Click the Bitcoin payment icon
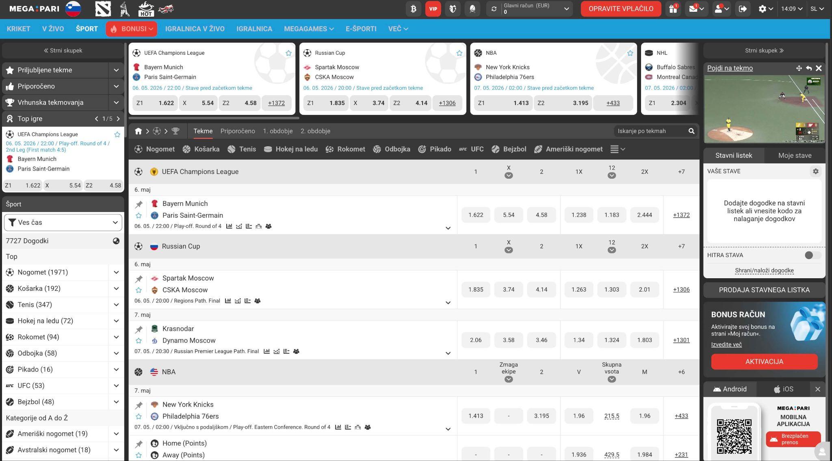This screenshot has width=832, height=461. tap(413, 9)
